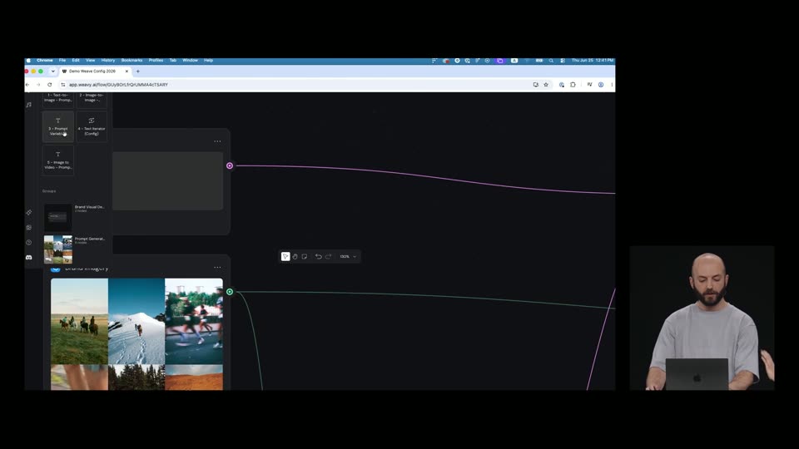
Task: Open the three-dot menu on the text node
Action: 217,141
